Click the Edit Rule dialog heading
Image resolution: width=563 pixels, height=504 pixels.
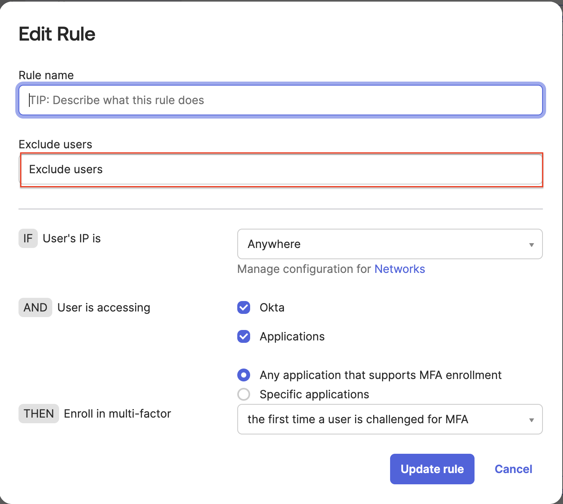coord(57,34)
